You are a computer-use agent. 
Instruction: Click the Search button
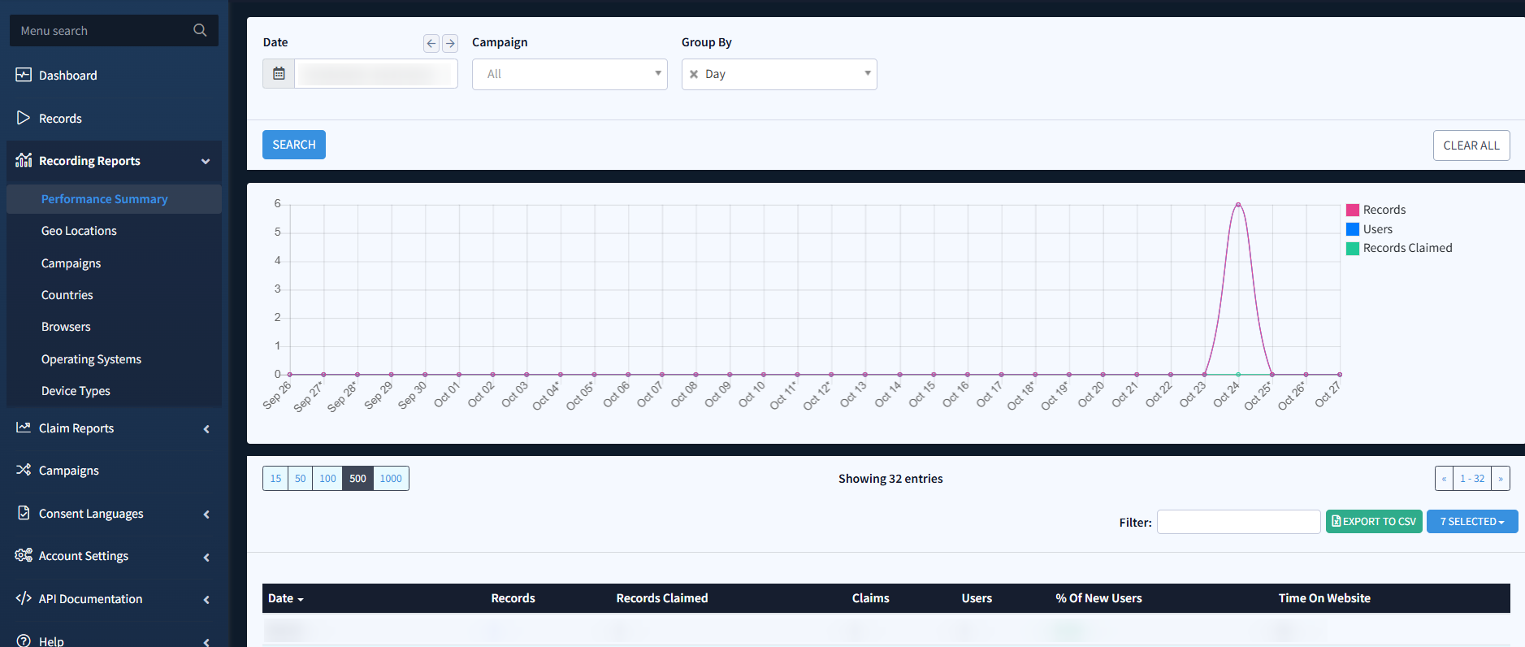pos(293,145)
